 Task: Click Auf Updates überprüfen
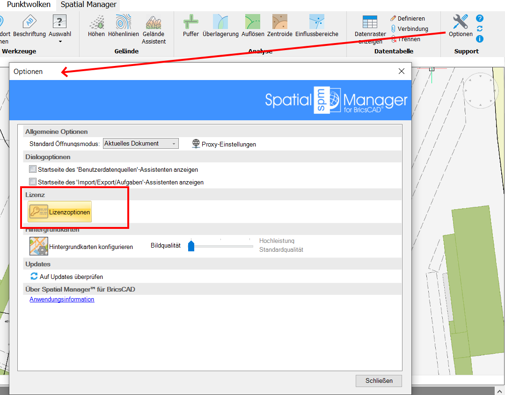[66, 277]
